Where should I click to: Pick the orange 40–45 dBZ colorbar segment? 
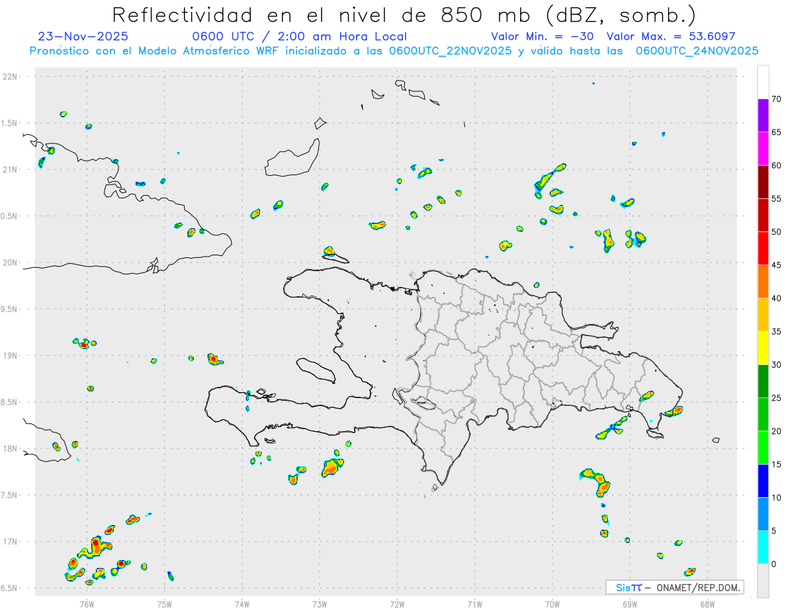(763, 282)
